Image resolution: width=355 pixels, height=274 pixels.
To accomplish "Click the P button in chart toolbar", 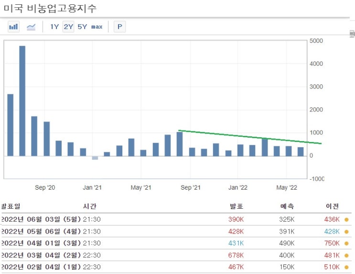I will tap(120, 27).
